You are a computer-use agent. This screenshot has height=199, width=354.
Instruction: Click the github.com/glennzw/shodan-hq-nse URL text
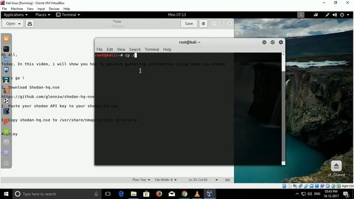[48, 97]
